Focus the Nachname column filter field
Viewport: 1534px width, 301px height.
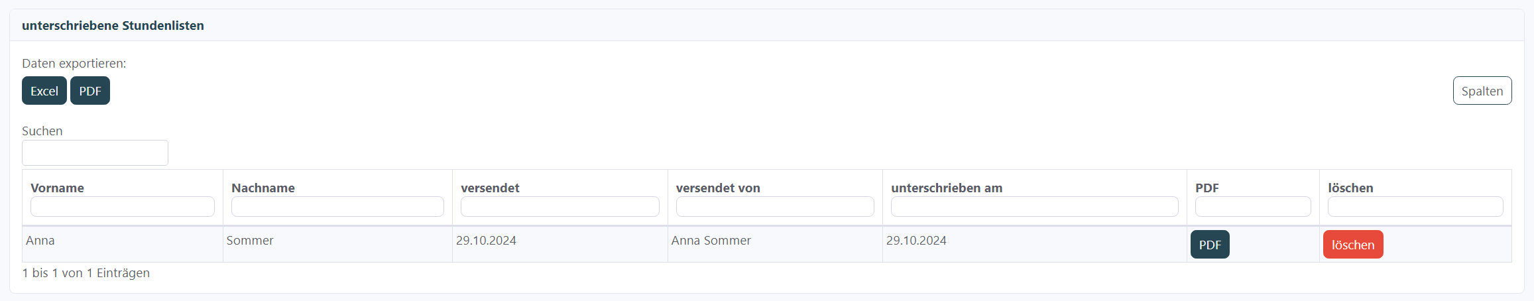click(x=337, y=206)
